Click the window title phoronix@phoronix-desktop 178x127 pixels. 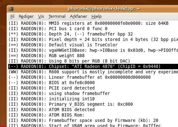pos(104,9)
